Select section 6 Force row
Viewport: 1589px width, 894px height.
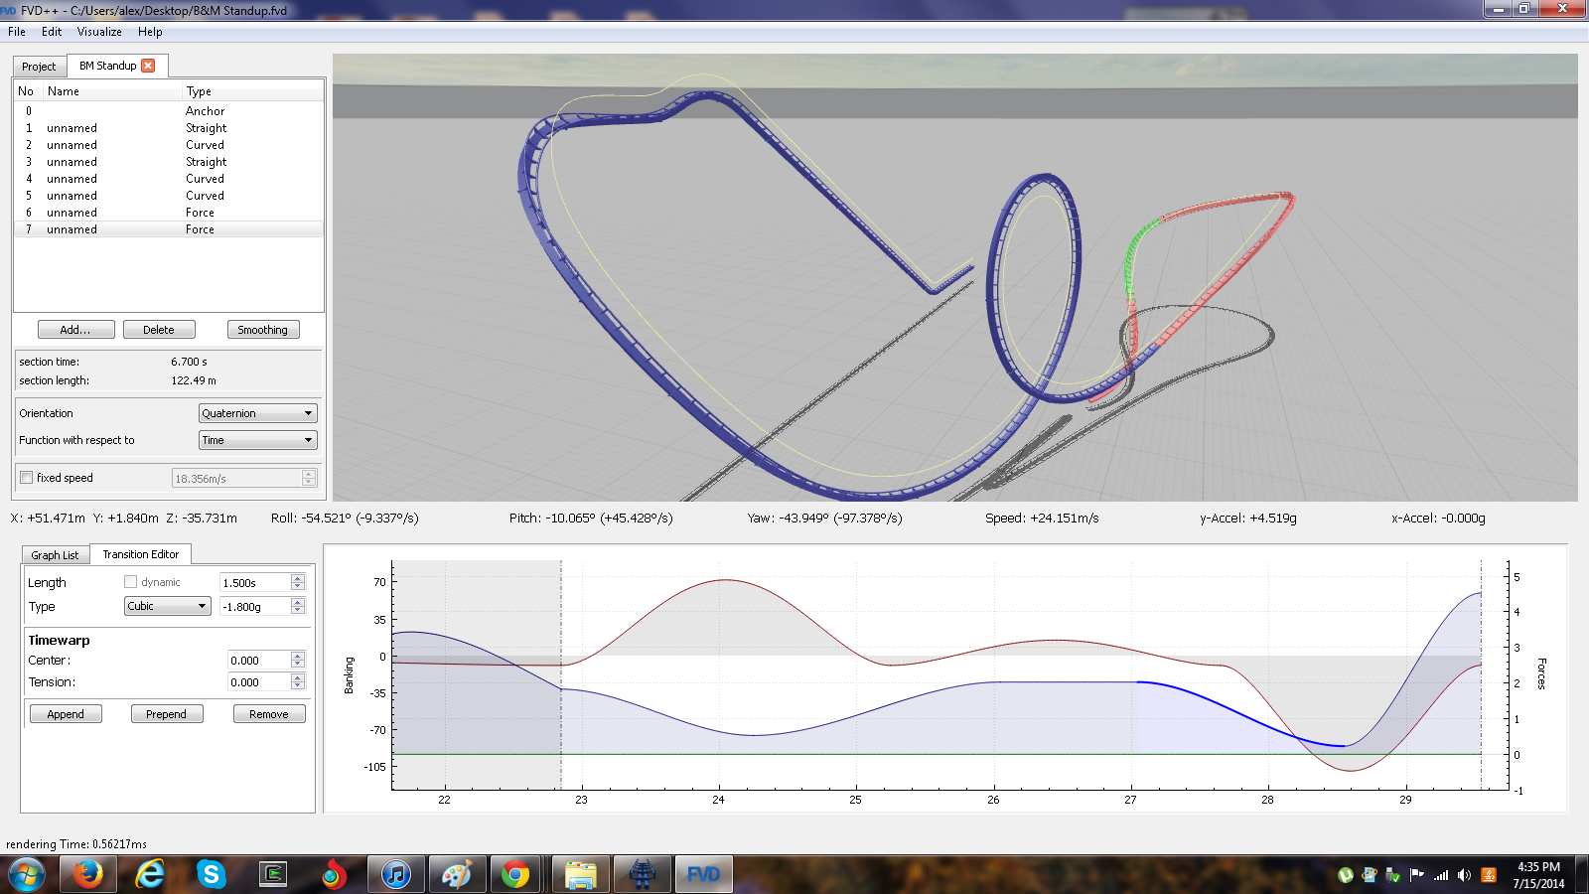click(x=169, y=213)
